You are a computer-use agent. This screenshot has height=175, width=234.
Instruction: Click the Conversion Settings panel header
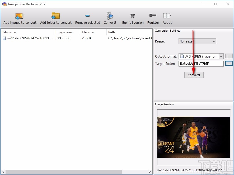pos(167,31)
